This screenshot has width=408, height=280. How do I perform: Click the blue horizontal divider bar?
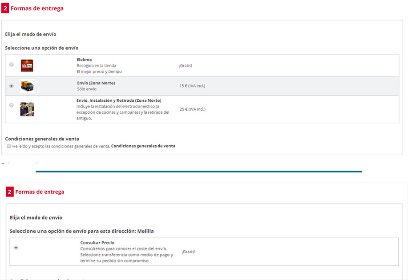[198, 171]
